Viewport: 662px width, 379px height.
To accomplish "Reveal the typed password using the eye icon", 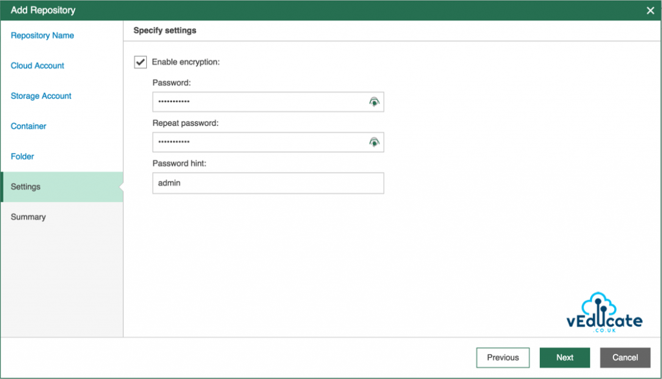I will pyautogui.click(x=374, y=102).
